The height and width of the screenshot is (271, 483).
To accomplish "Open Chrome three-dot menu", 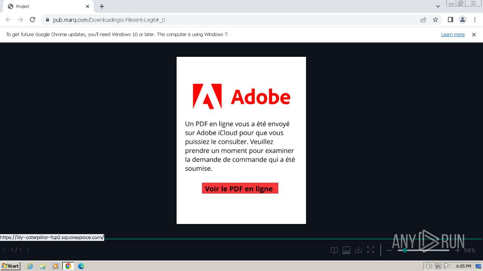I will (x=474, y=20).
